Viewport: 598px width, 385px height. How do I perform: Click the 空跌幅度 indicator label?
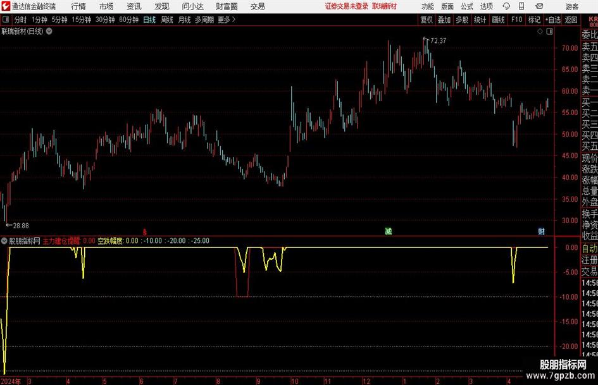pyautogui.click(x=110, y=240)
